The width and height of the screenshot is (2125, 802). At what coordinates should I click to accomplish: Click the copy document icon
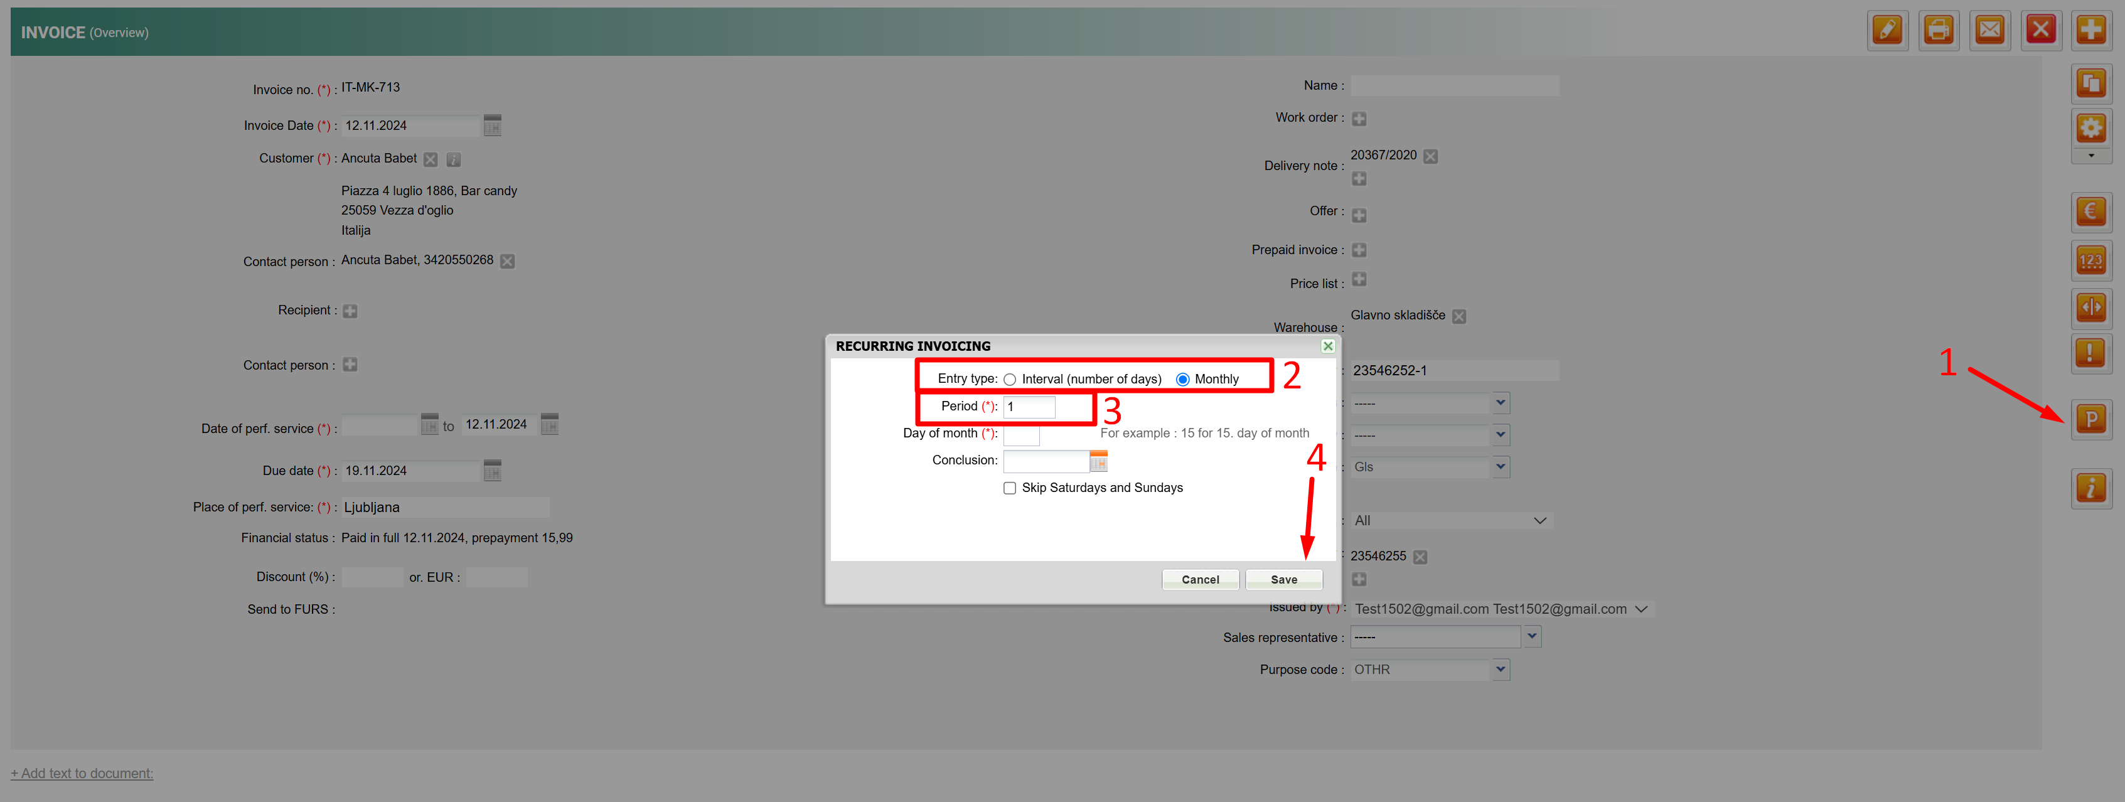click(2090, 83)
